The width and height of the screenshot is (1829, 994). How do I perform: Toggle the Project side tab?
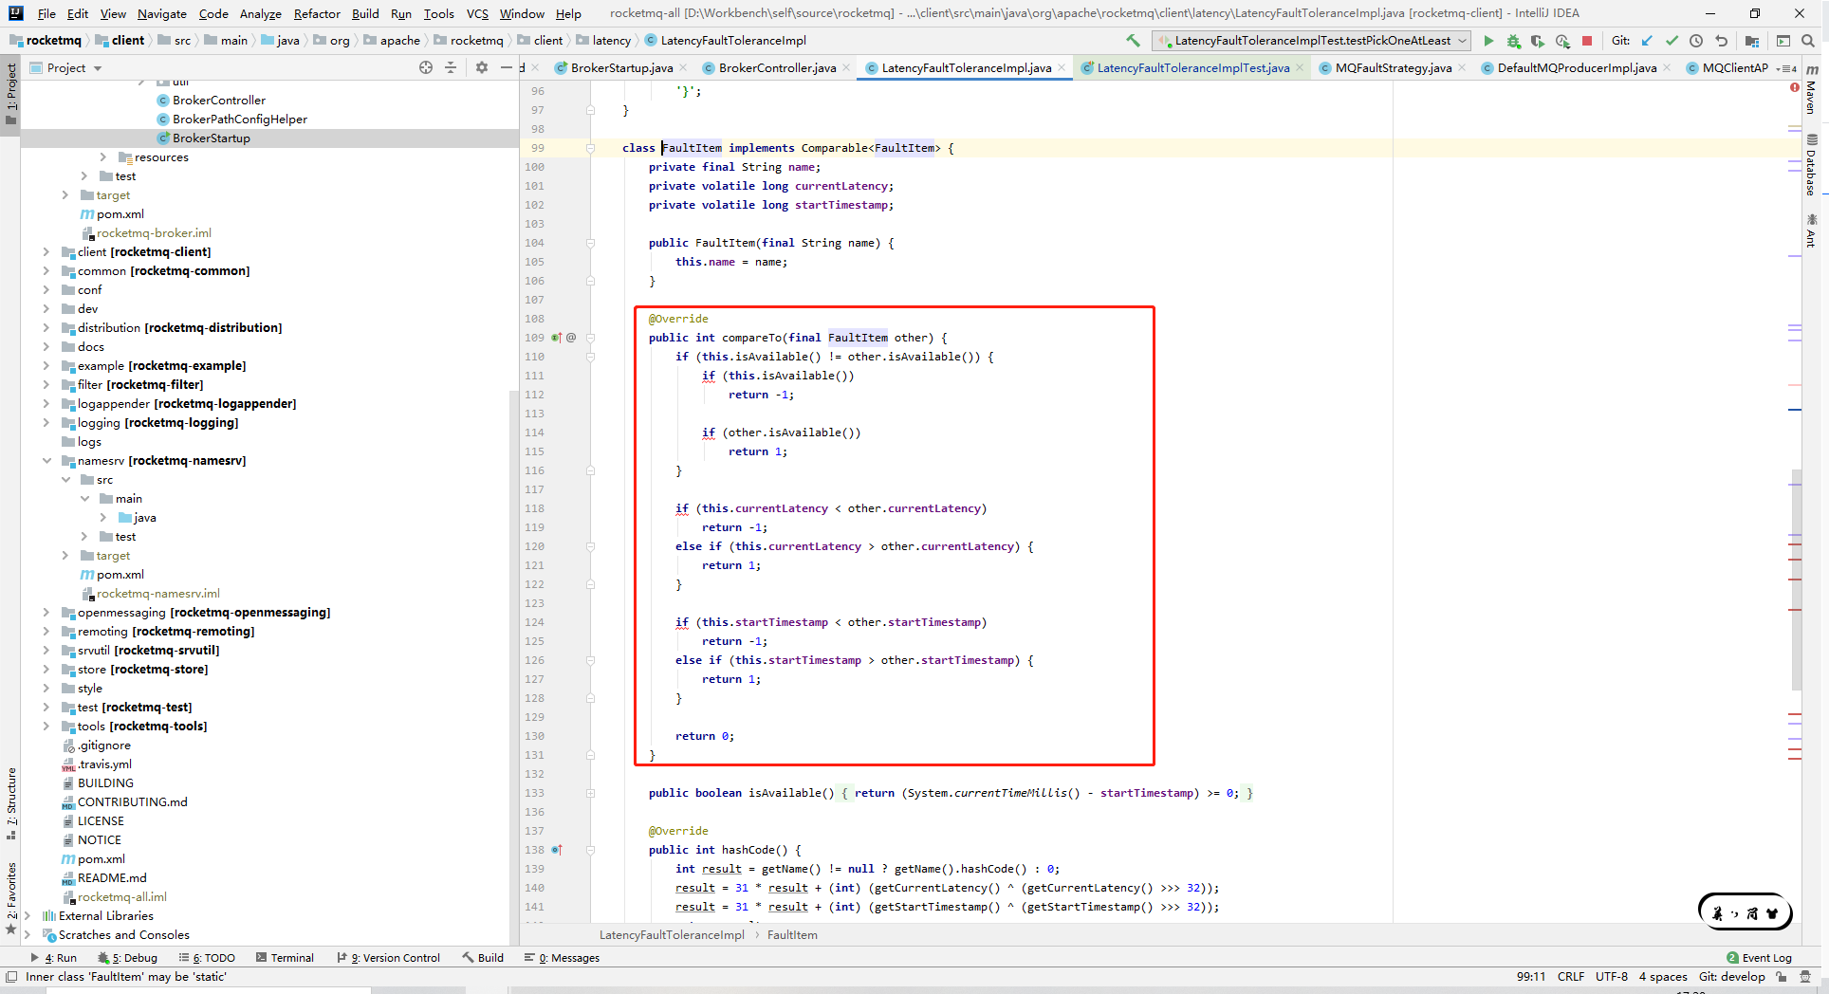tap(11, 95)
